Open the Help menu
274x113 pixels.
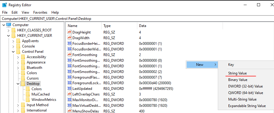tap(55, 12)
